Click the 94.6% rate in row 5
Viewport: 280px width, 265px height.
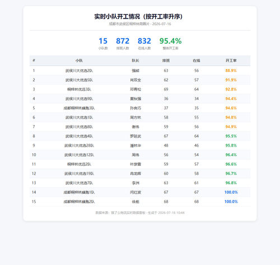[231, 108]
